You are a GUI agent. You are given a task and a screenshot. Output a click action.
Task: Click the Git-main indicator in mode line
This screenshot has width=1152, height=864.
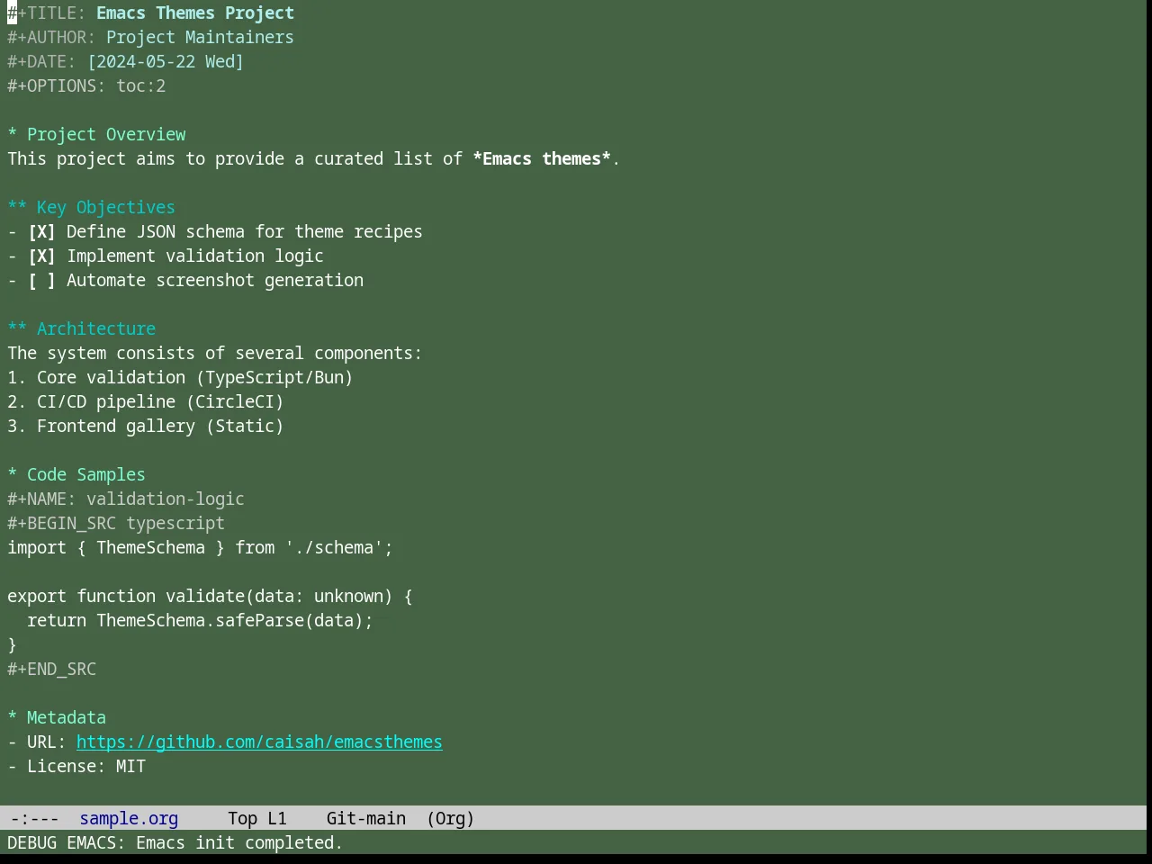click(366, 819)
